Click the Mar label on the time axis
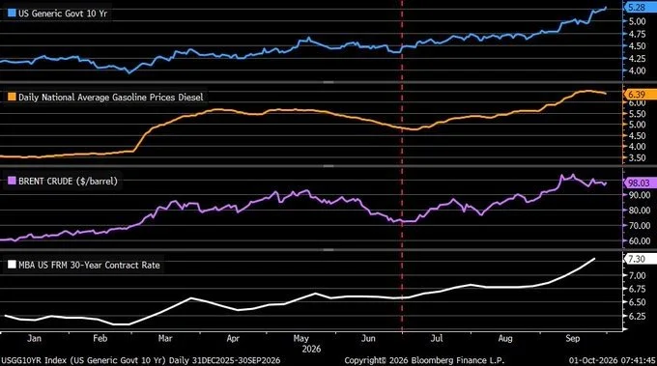 (165, 338)
